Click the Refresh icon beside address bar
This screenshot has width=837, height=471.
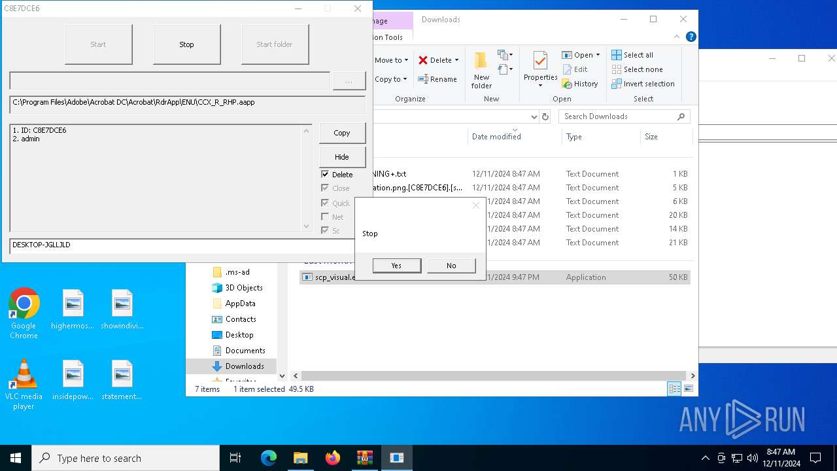[545, 116]
